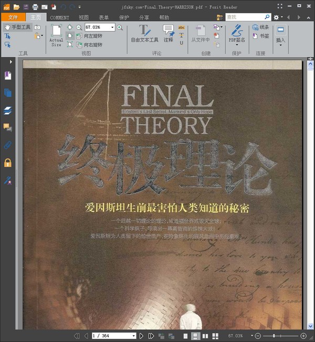315x342 pixels.
Task: Click the Fit Visible icon
Action: [70, 45]
